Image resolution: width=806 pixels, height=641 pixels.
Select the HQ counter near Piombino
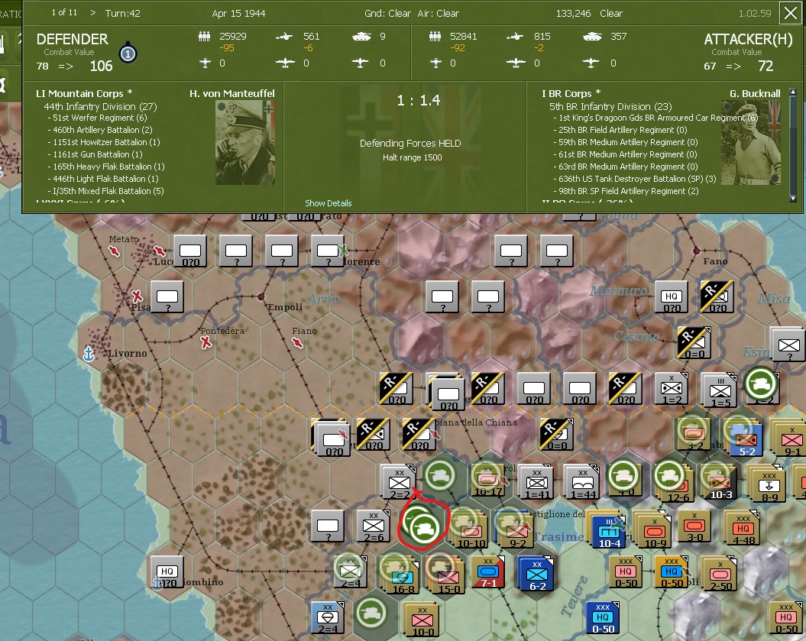(167, 571)
